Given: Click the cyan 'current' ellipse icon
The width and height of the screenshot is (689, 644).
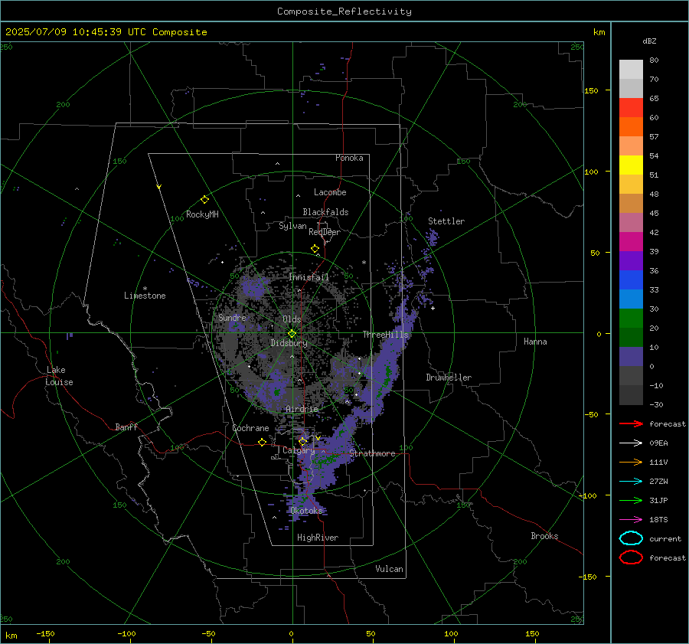Looking at the screenshot, I should [631, 538].
